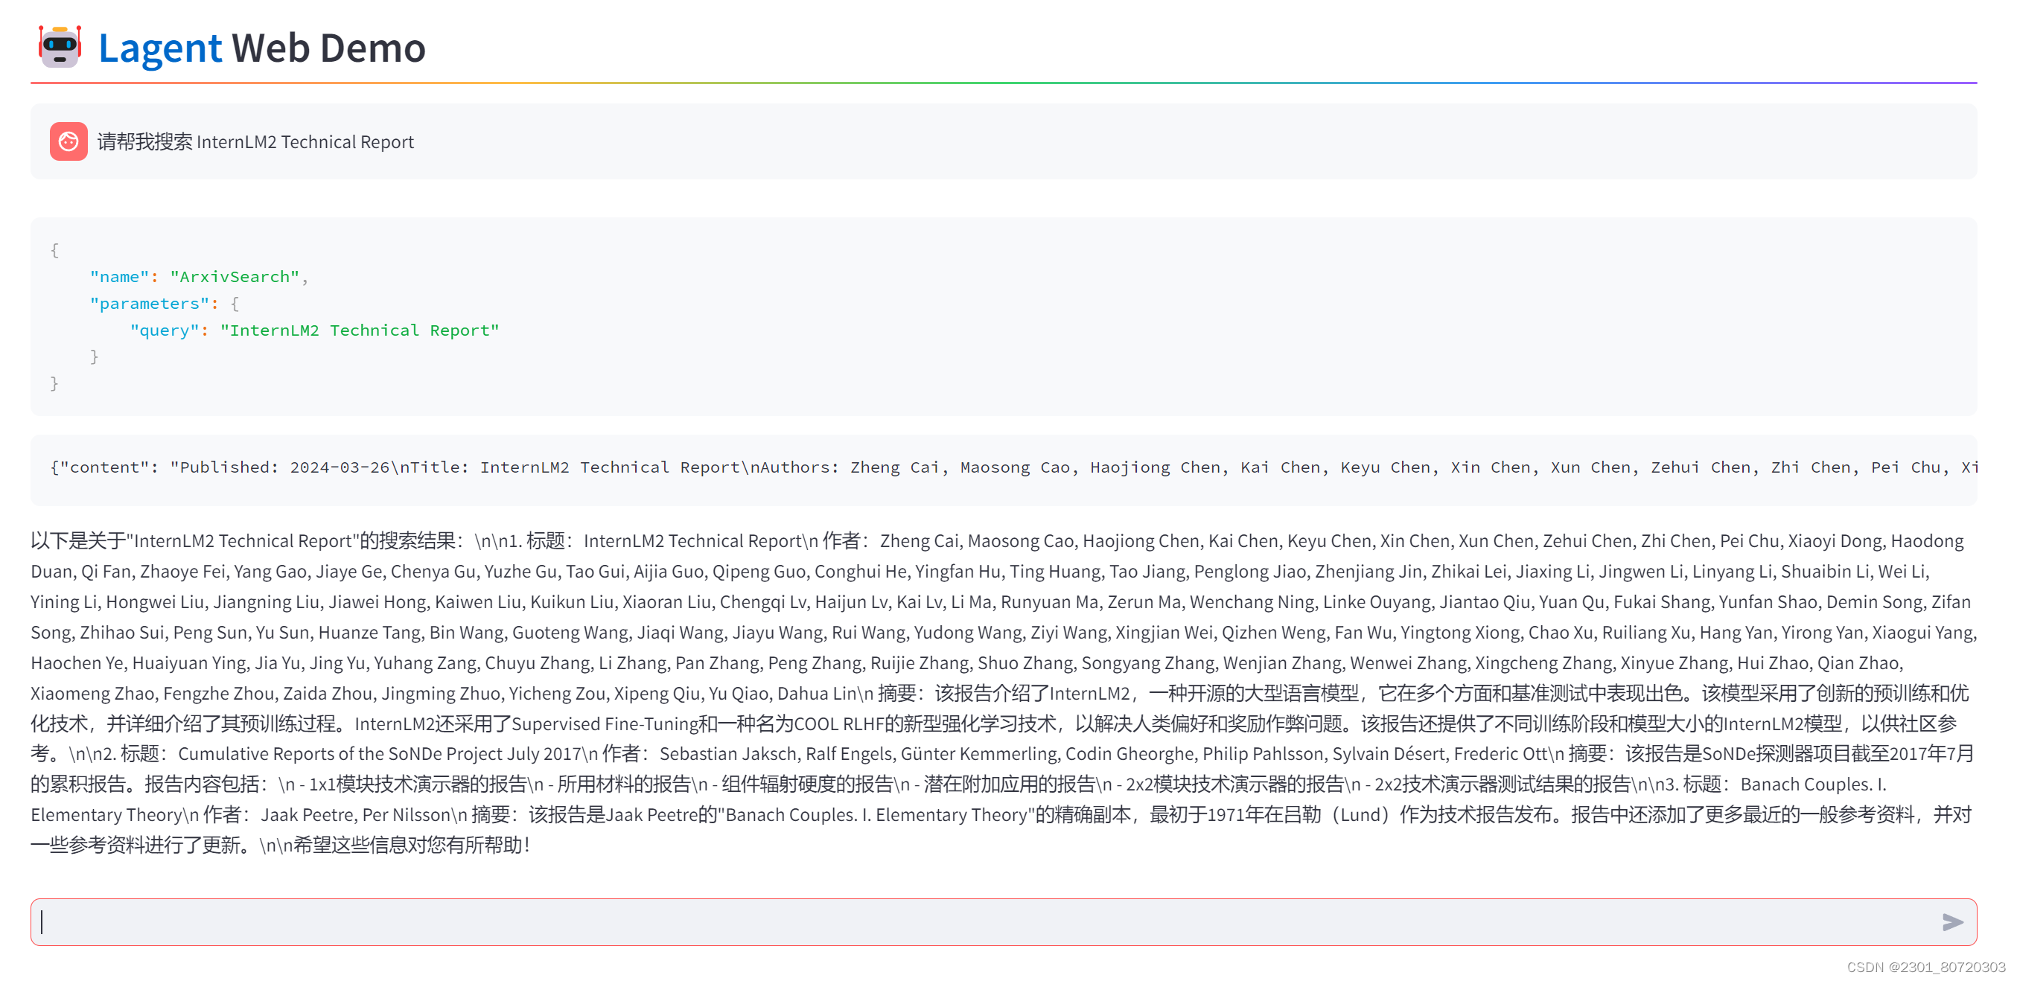Click the closing brace of the JSON block

coord(54,383)
